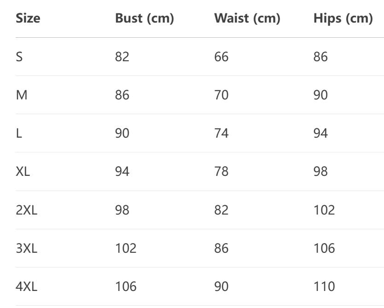Click the Hips (cm) column header
This screenshot has width=384, height=308.
coord(343,18)
